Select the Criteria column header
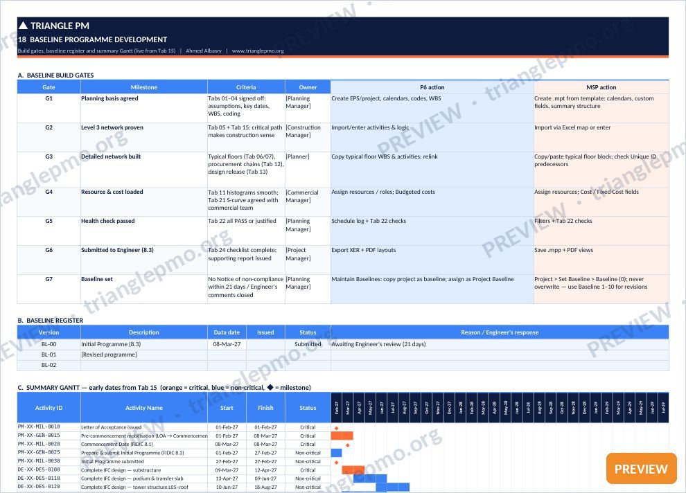686x493 pixels. [246, 87]
